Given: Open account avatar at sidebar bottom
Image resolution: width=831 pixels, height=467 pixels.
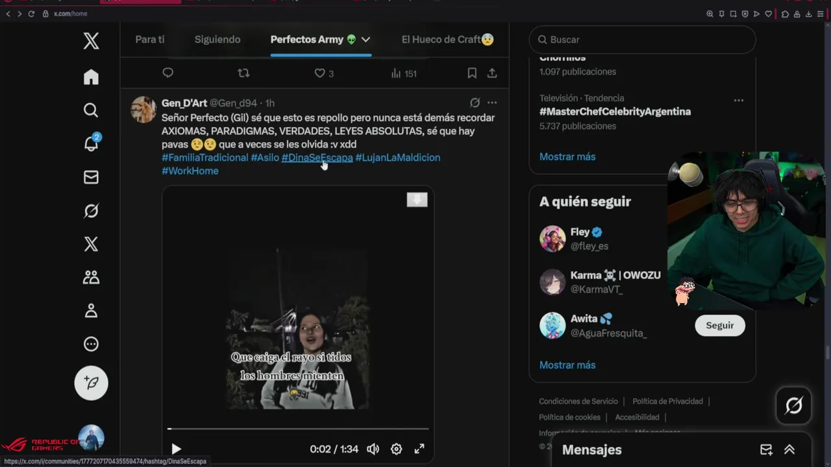Looking at the screenshot, I should (91, 438).
